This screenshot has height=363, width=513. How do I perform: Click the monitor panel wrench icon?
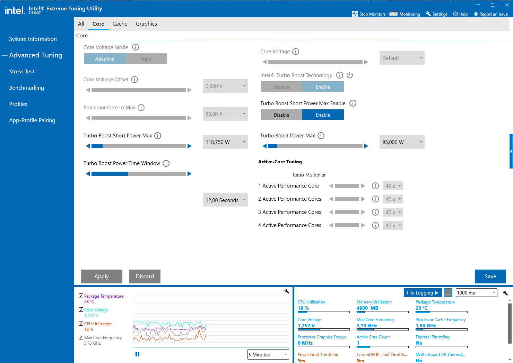(505, 293)
